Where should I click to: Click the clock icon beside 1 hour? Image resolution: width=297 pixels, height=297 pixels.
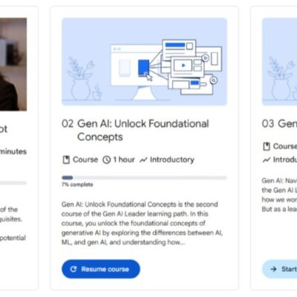click(x=107, y=160)
